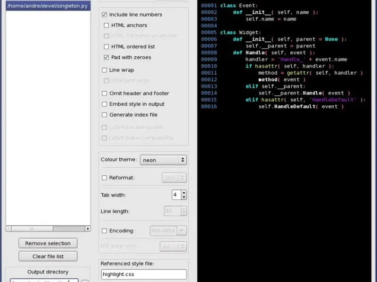Click file list scrollbar left arrow
The image size is (377, 282).
coord(8,229)
